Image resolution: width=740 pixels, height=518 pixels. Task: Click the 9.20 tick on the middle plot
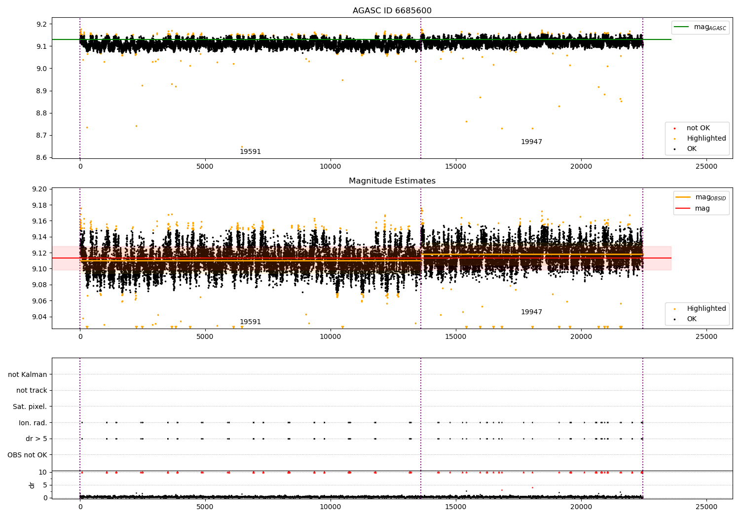[x=40, y=189]
